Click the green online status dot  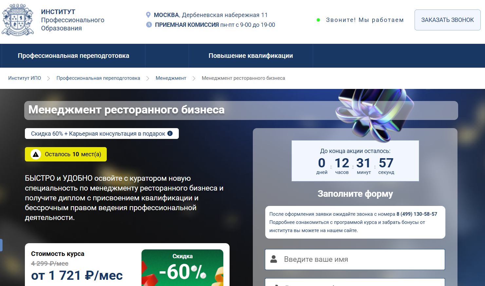(318, 20)
